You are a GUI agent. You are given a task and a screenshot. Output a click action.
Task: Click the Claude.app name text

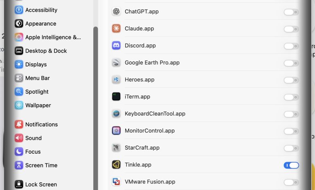[139, 29]
